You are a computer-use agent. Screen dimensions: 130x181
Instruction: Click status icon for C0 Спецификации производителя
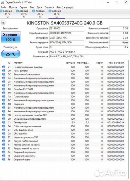[4, 119]
